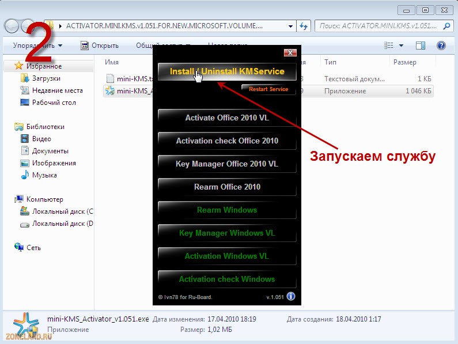Toggle the preview pane icon
The height and width of the screenshot is (344, 458).
point(421,46)
